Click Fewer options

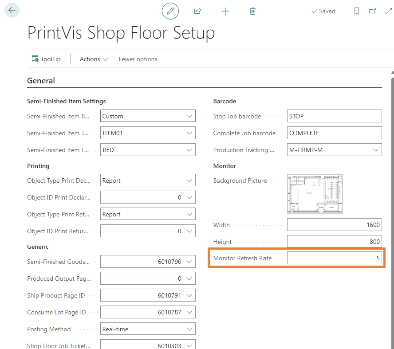tap(138, 59)
